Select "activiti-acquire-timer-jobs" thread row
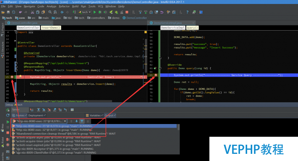The width and height of the screenshot is (298, 161). tap(95, 141)
